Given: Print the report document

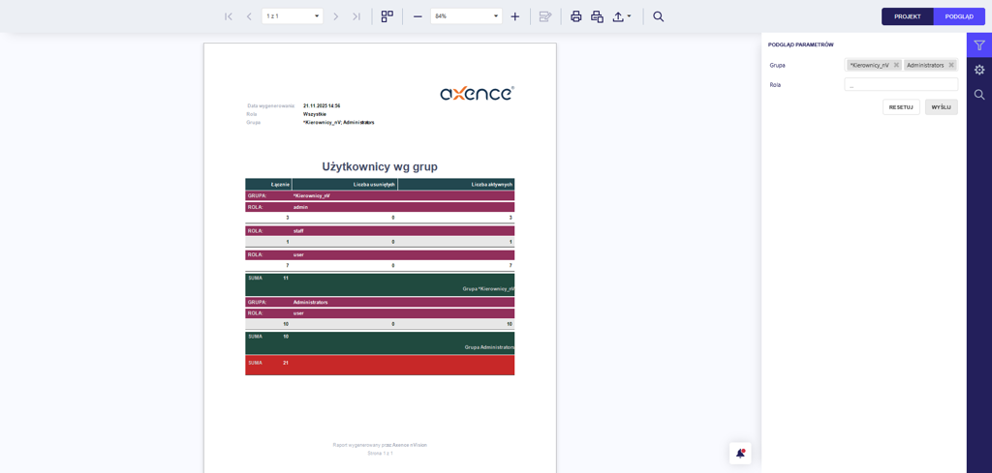Looking at the screenshot, I should click(x=576, y=16).
